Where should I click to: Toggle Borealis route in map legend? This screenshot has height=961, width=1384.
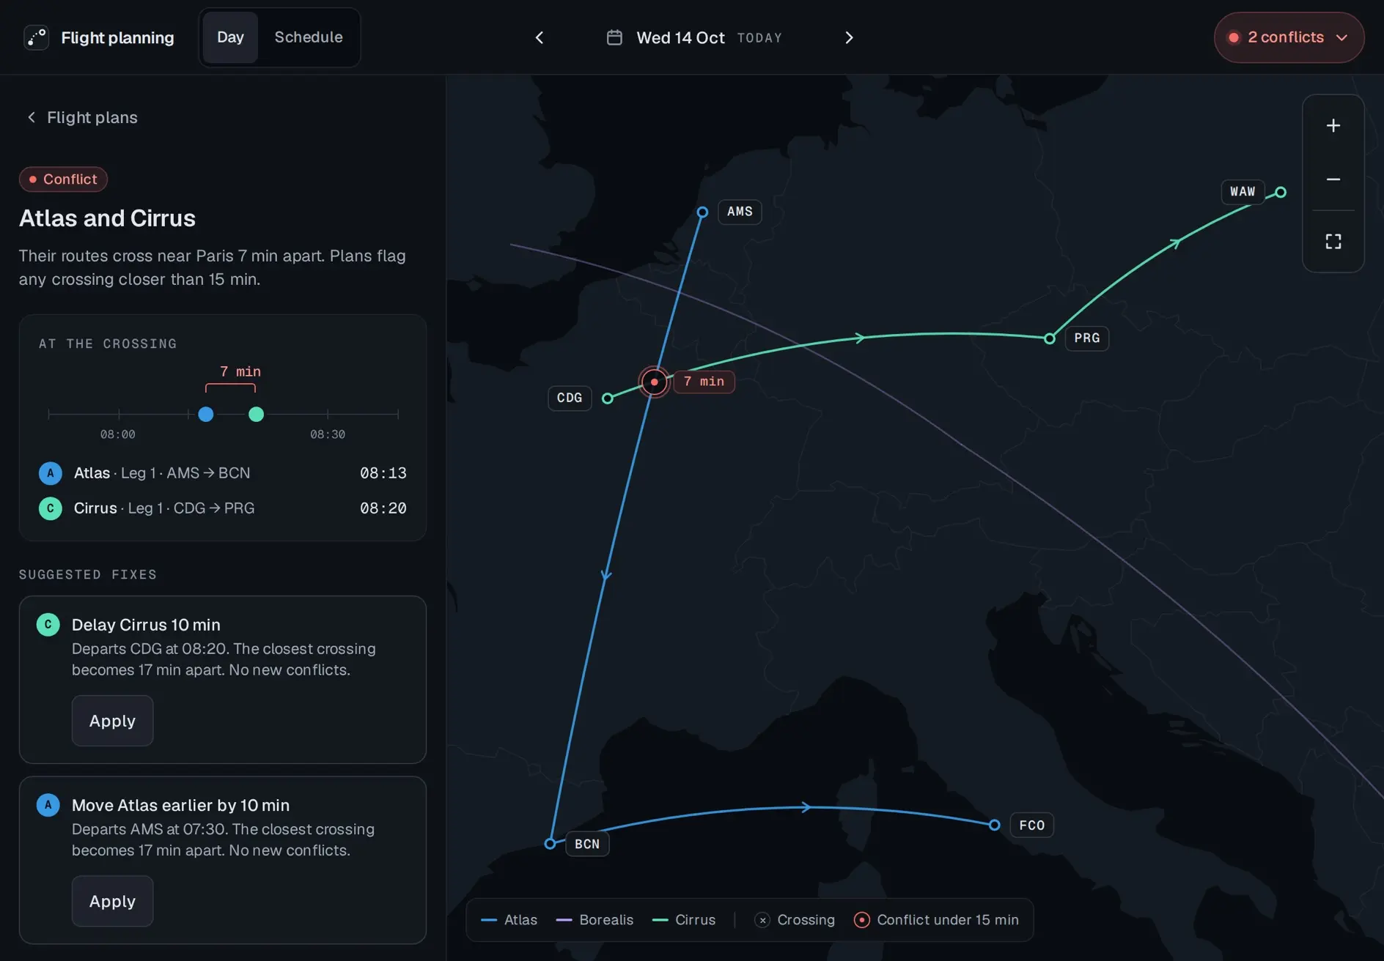(x=595, y=920)
